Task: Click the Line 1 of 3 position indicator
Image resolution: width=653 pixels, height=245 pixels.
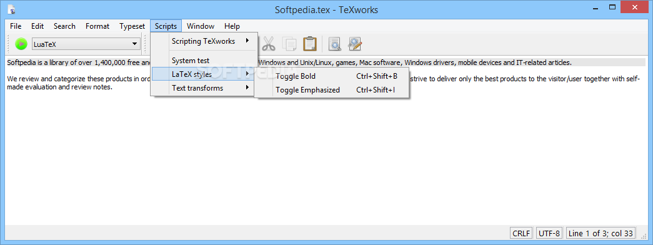Action: [x=601, y=233]
